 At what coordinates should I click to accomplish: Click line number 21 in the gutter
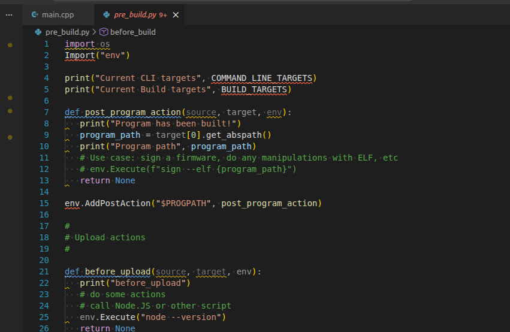pyautogui.click(x=44, y=271)
